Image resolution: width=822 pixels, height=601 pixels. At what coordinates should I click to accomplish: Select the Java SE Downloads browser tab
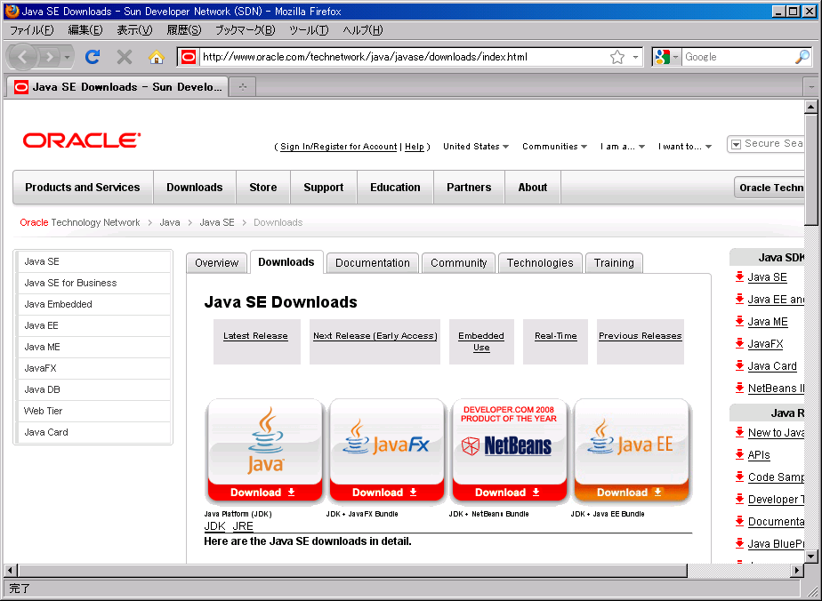(118, 87)
